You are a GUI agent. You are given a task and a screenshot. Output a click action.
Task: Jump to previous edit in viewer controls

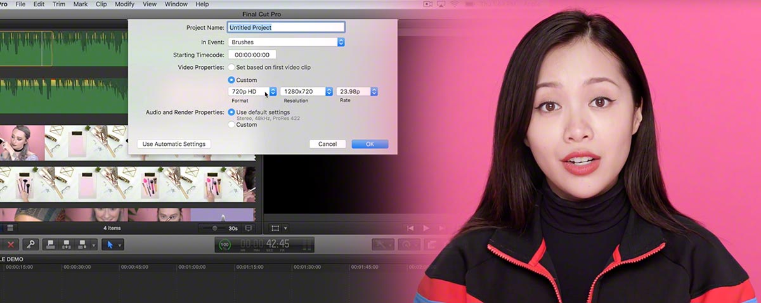click(411, 228)
